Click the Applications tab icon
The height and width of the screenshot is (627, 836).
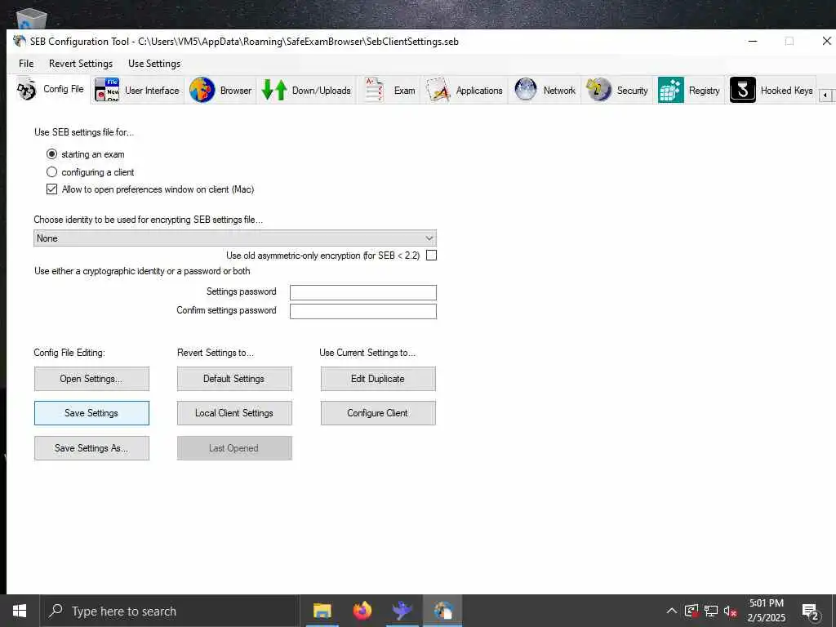pos(438,90)
